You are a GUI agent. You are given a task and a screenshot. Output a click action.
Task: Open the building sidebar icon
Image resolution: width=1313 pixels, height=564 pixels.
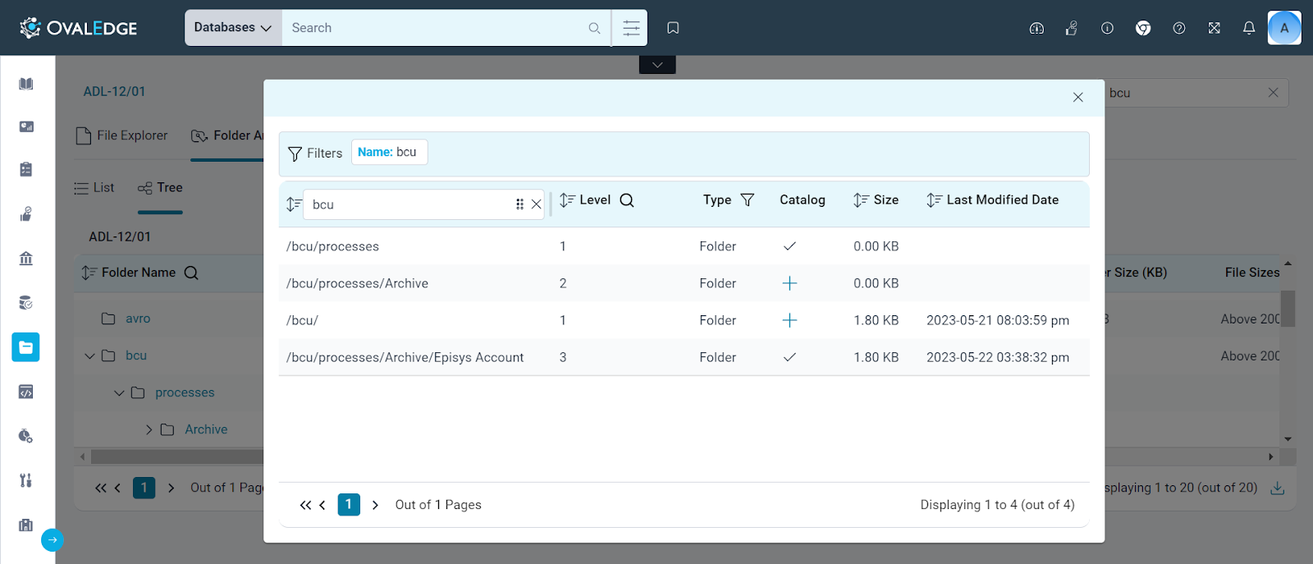point(26,525)
